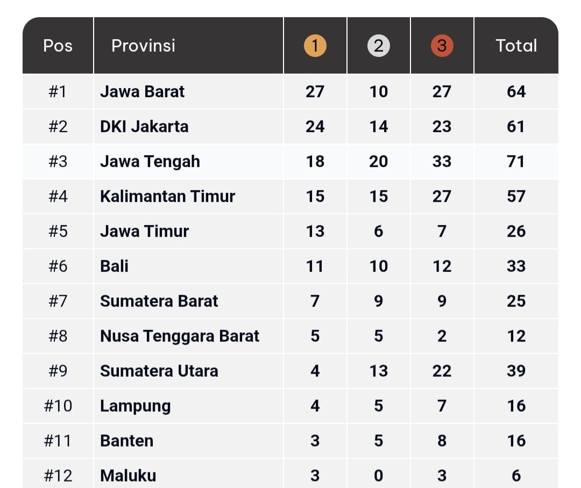Click Sumatera Barat province name
Viewport: 581px width, 488px height.
159,302
